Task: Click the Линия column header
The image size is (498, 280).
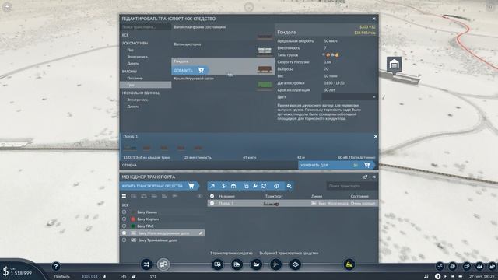Action: tap(317, 196)
